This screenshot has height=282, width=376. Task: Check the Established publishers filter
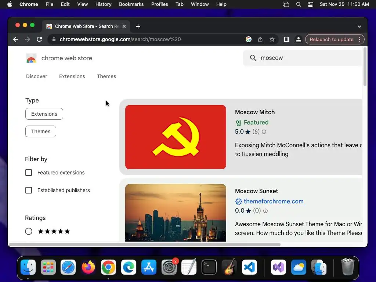29,190
